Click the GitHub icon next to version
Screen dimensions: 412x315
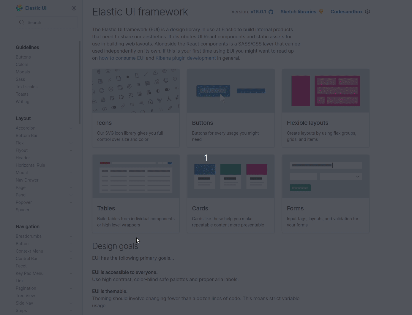pos(271,12)
